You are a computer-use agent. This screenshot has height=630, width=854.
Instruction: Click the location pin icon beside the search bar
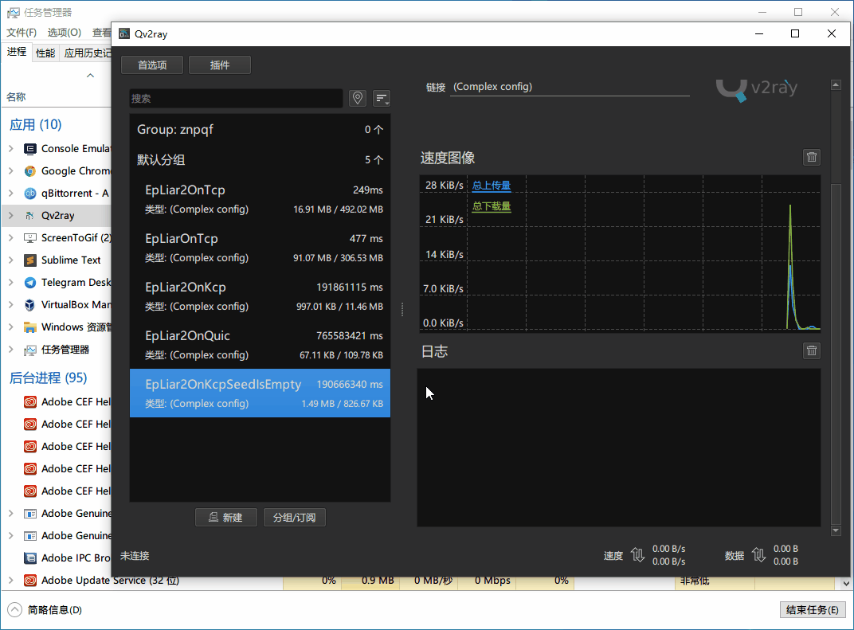[x=357, y=98]
